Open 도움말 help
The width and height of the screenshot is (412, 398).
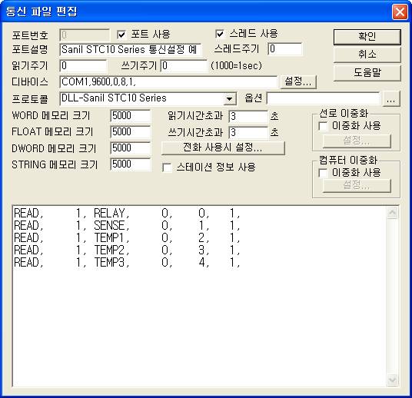[x=367, y=73]
